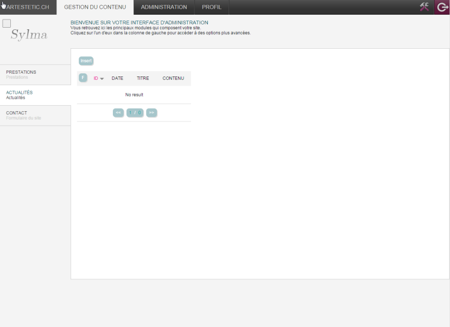The height and width of the screenshot is (327, 450).
Task: Click the logout arrow icon
Action: pos(442,7)
